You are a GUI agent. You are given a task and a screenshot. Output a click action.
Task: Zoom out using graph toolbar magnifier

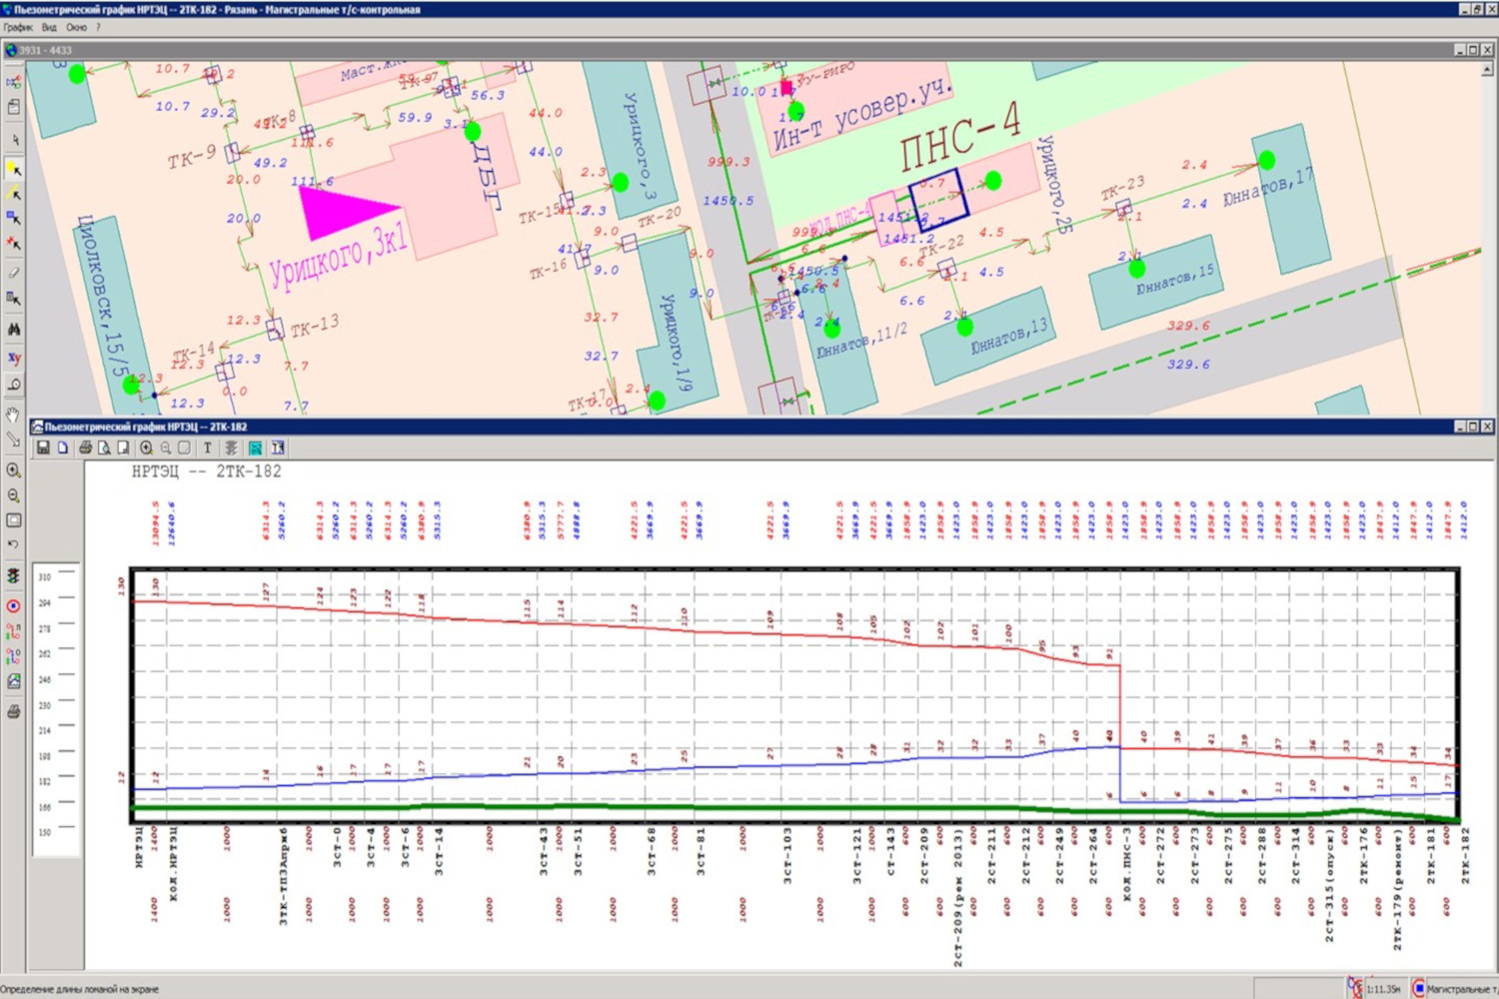(x=166, y=448)
